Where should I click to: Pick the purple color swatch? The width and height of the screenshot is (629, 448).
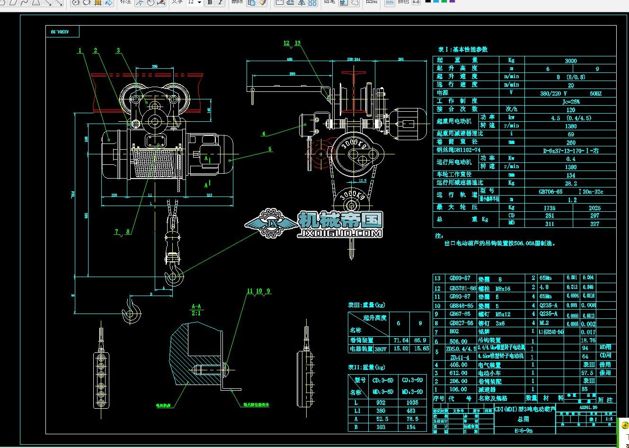(452, 1)
